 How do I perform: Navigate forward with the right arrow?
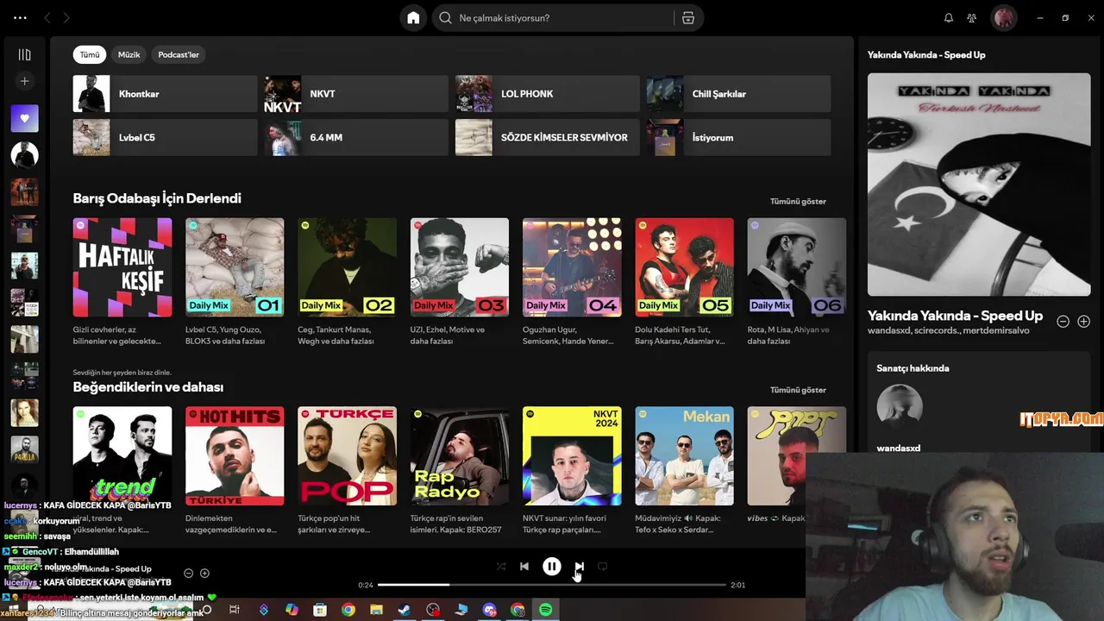(66, 18)
